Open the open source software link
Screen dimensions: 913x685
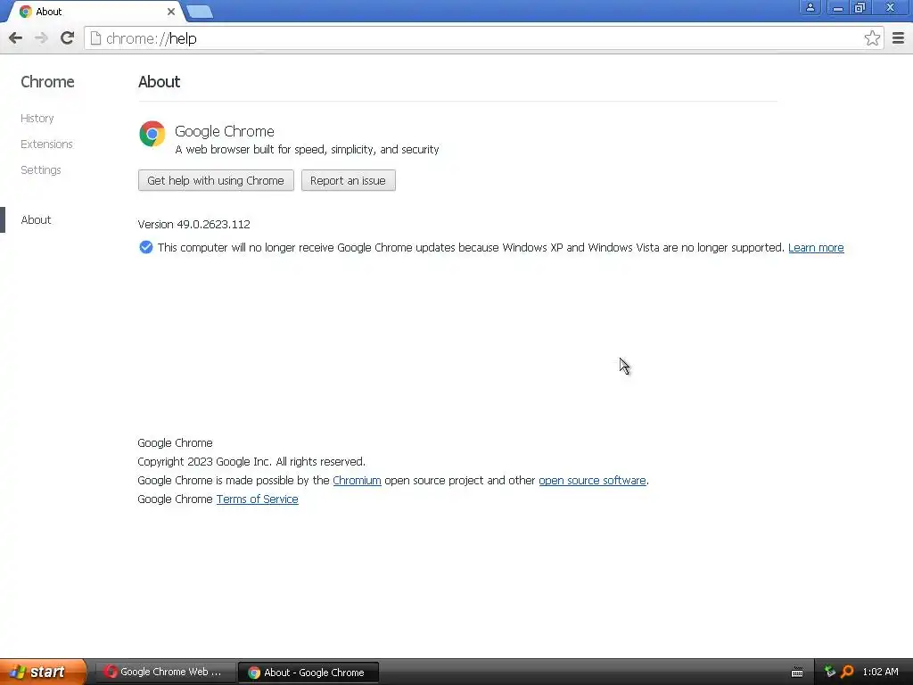pos(592,481)
